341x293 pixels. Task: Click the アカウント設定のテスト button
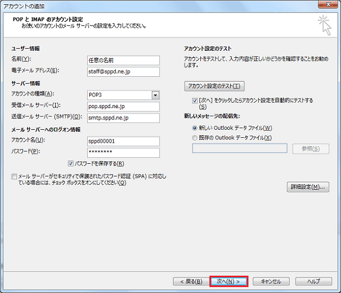[x=214, y=86]
